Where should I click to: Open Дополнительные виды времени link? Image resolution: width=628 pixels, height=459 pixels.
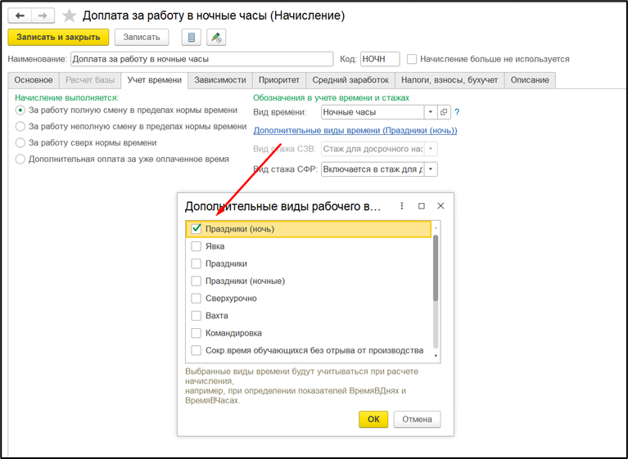355,130
